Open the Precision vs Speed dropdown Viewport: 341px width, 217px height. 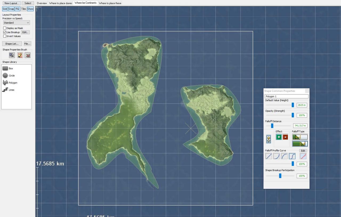(17, 23)
